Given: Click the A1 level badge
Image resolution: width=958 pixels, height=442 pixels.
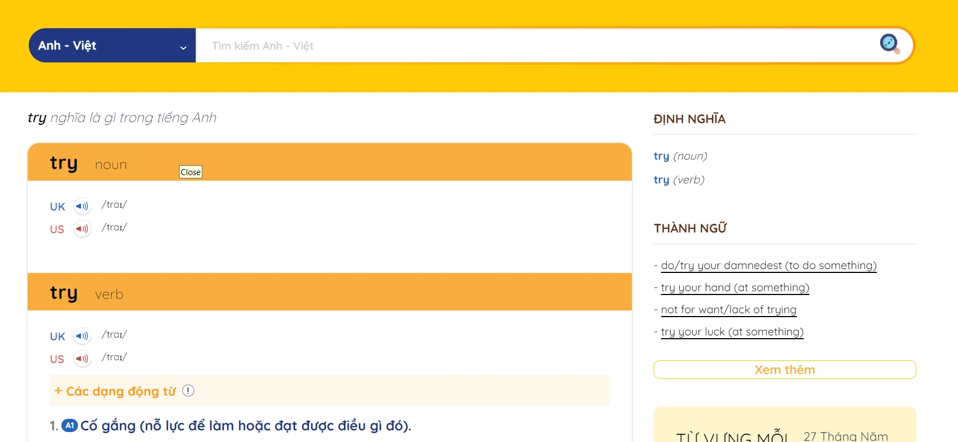Looking at the screenshot, I should pos(69,425).
